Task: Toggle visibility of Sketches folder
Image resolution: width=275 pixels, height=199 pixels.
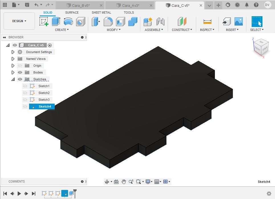Action: click(x=20, y=79)
